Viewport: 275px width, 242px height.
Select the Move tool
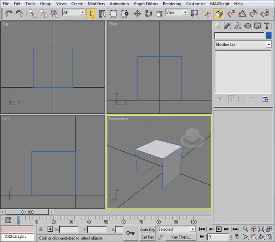(137, 14)
